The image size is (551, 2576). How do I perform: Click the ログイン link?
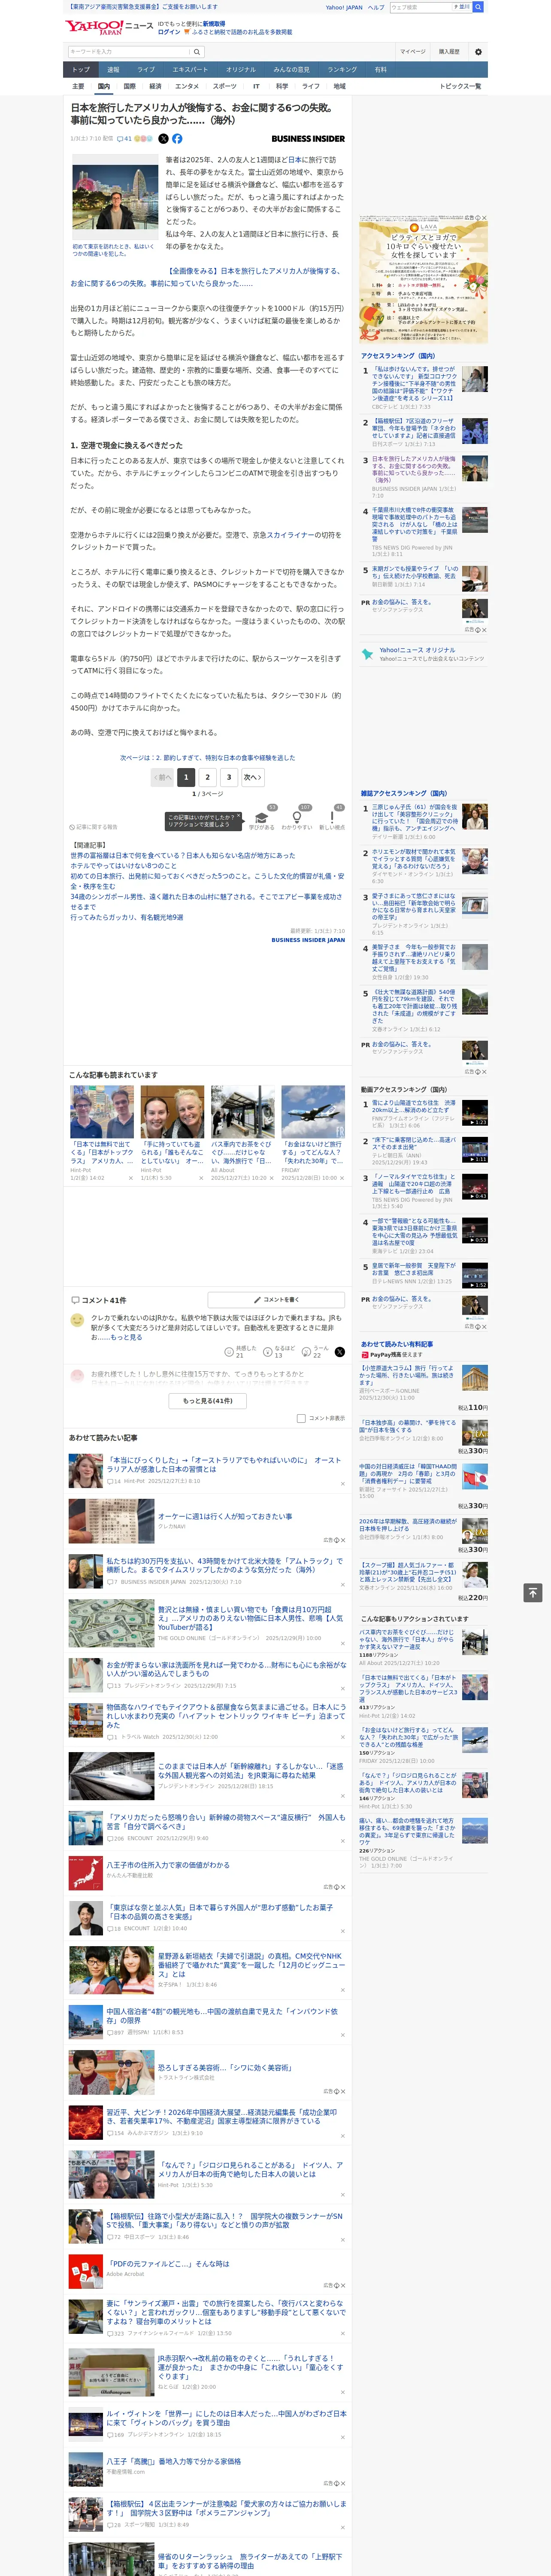coord(169,32)
